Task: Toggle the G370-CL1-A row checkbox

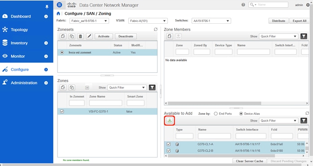Action: click(x=168, y=144)
